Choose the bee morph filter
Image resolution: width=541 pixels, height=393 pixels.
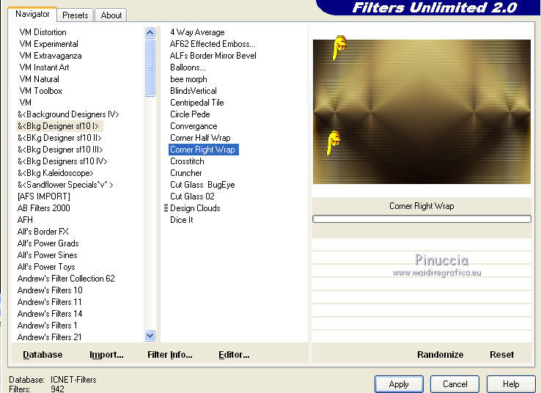click(188, 79)
